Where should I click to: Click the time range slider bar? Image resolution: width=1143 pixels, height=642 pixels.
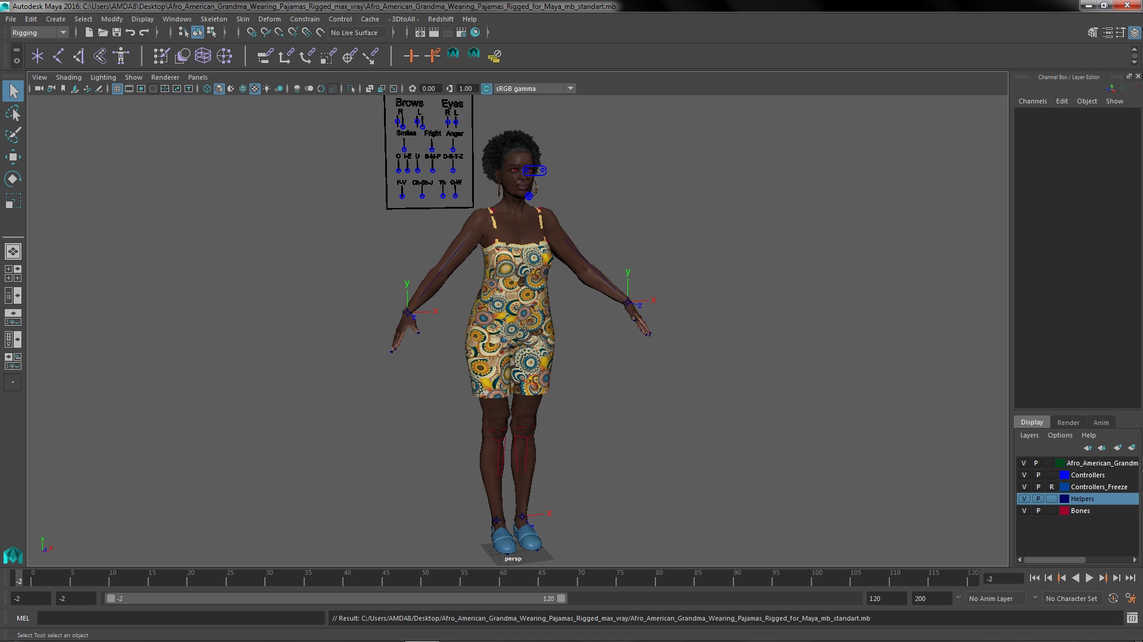(336, 599)
